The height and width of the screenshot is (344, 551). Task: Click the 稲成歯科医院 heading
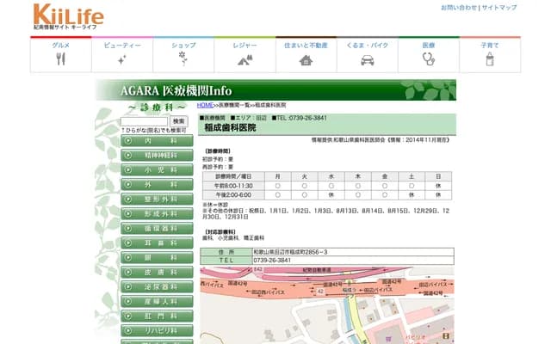(x=230, y=128)
